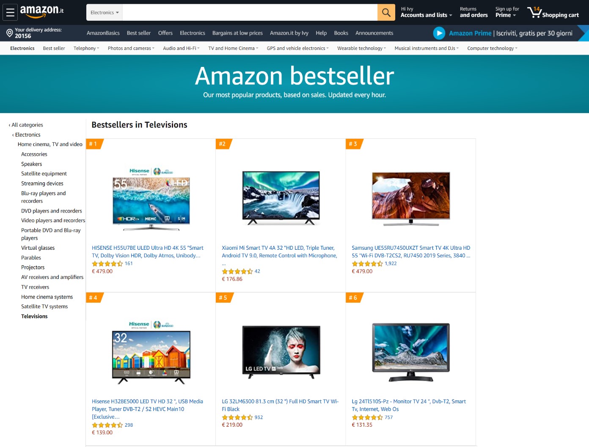Click the delivery address location pin
The width and height of the screenshot is (589, 447).
click(x=10, y=33)
